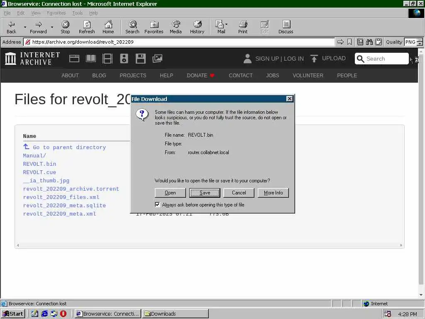The image size is (425, 319).
Task: Show the History pane
Action: click(197, 27)
